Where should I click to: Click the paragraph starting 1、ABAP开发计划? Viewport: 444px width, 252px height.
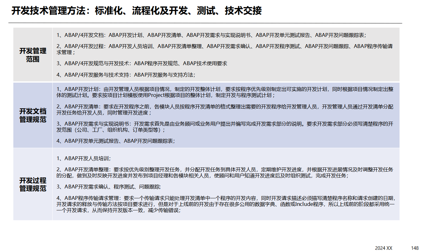click(x=225, y=92)
